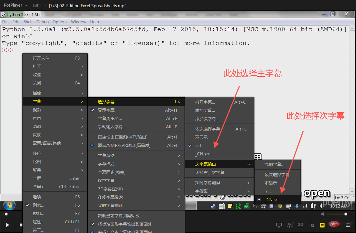
Task: Click the tray speaker volume icon
Action: click(x=322, y=206)
